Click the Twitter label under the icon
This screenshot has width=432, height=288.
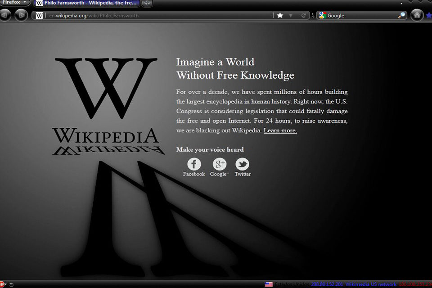[243, 174]
